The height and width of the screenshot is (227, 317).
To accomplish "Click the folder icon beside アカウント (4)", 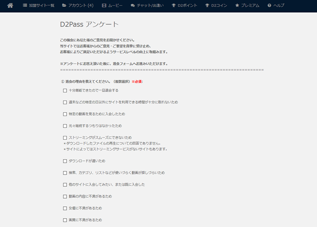I will pos(64,5).
